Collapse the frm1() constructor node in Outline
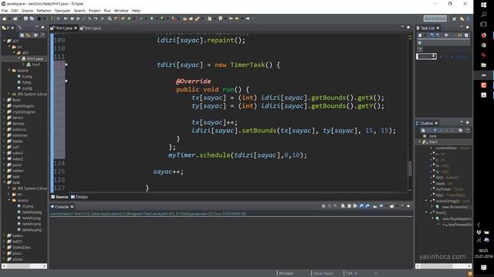The width and height of the screenshot is (494, 277). coord(426,212)
